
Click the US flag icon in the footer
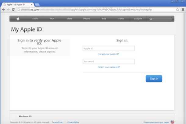[x=173, y=122]
